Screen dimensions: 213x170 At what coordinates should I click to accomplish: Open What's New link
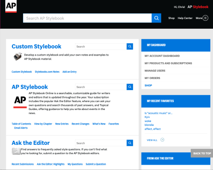(x=99, y=124)
